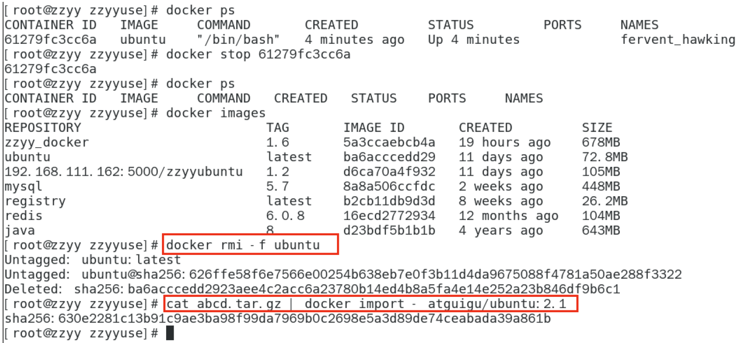Select image ID 5a3ccaebcb4a
Screen dimensions: 743x343
pos(389,143)
